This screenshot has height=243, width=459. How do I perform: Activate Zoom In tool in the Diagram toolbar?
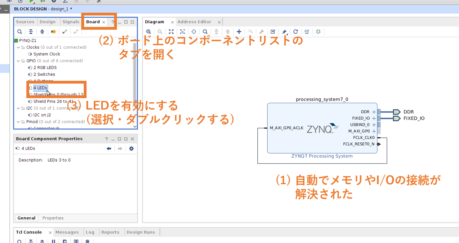149,31
